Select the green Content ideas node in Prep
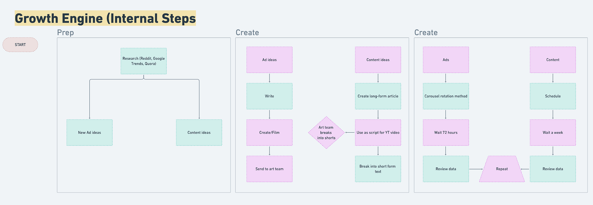 (199, 133)
